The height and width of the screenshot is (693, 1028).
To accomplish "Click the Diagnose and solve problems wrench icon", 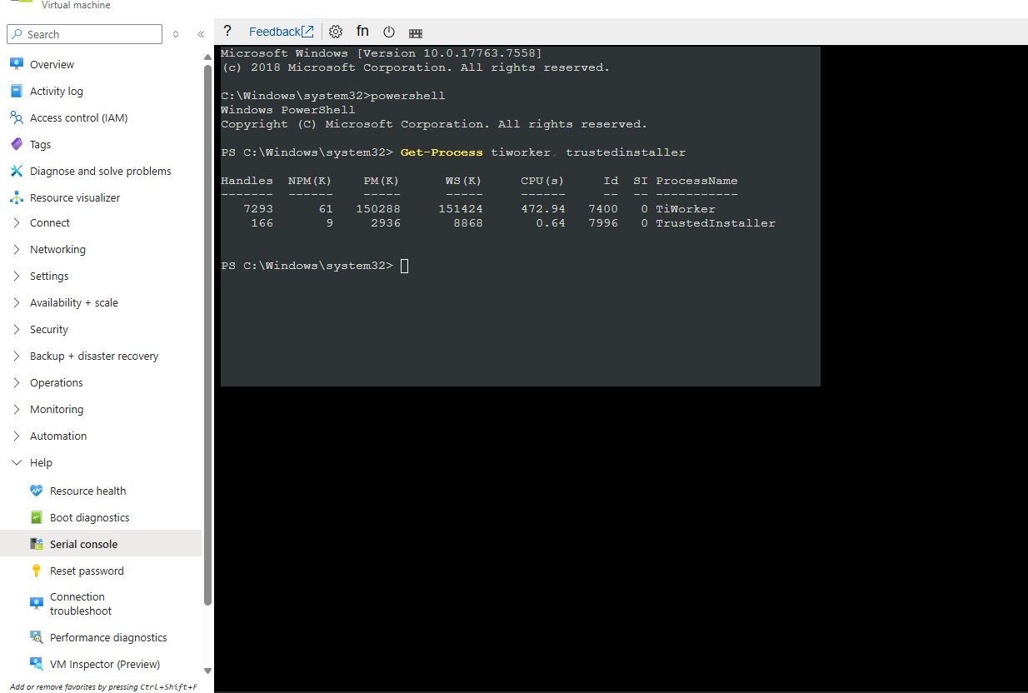I will 17,171.
